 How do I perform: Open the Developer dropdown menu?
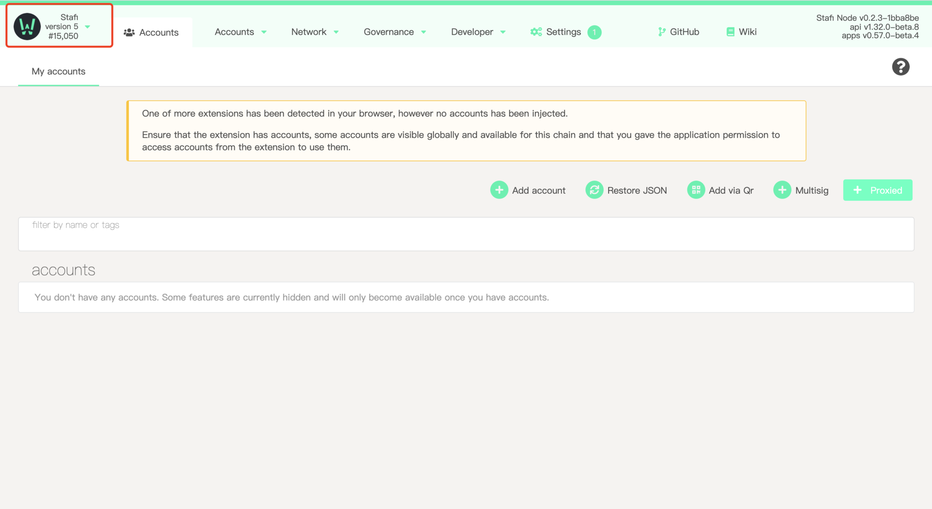click(478, 32)
